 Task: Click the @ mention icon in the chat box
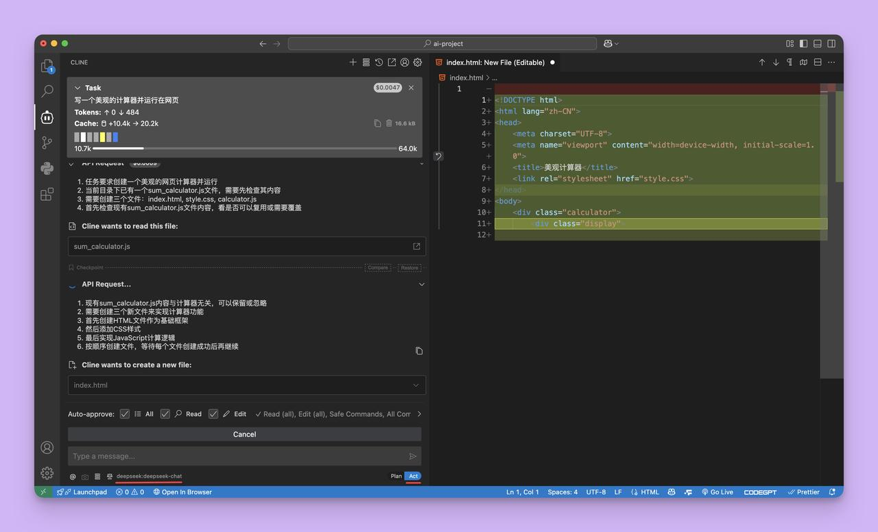click(x=72, y=476)
